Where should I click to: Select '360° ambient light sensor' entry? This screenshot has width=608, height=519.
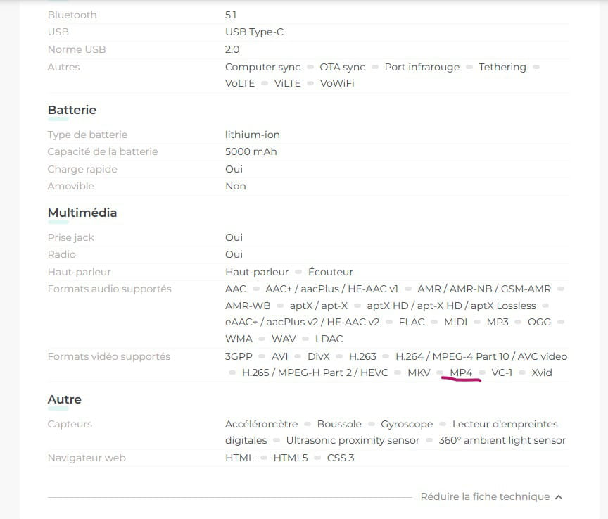502,440
